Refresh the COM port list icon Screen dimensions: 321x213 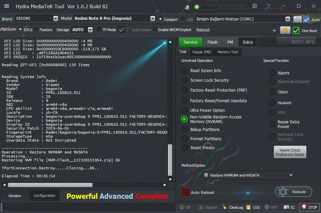pyautogui.click(x=297, y=20)
